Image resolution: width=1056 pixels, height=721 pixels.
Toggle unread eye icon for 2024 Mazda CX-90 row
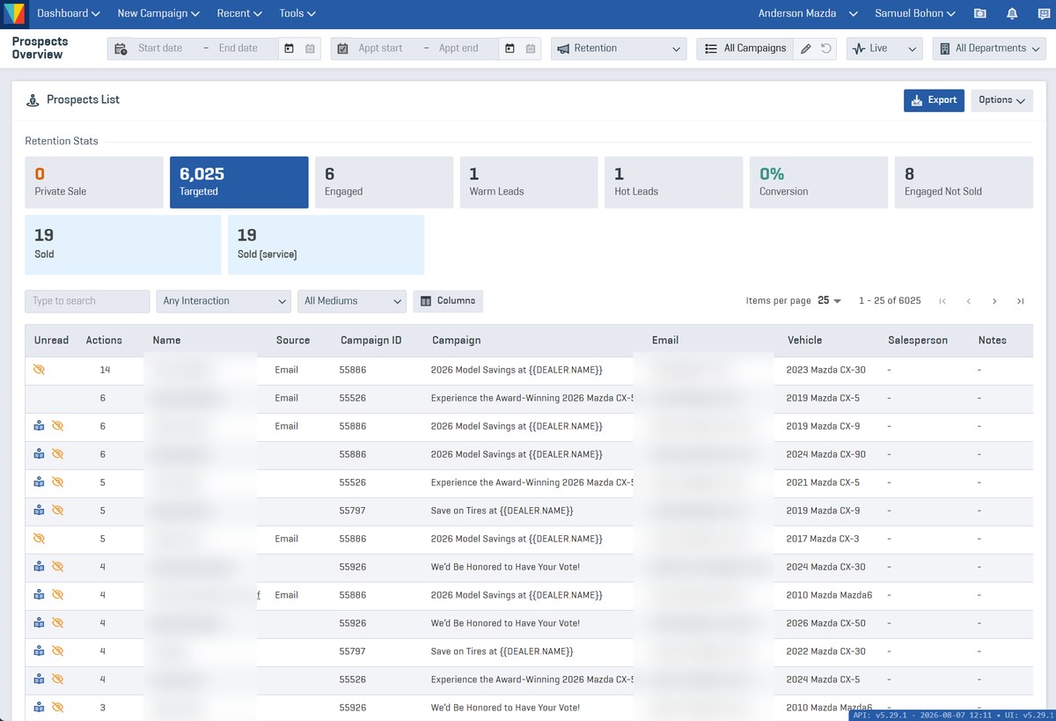(58, 454)
